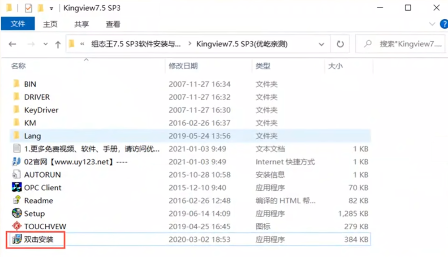Click the quick access new folder icon
The height and width of the screenshot is (257, 448).
[41, 8]
